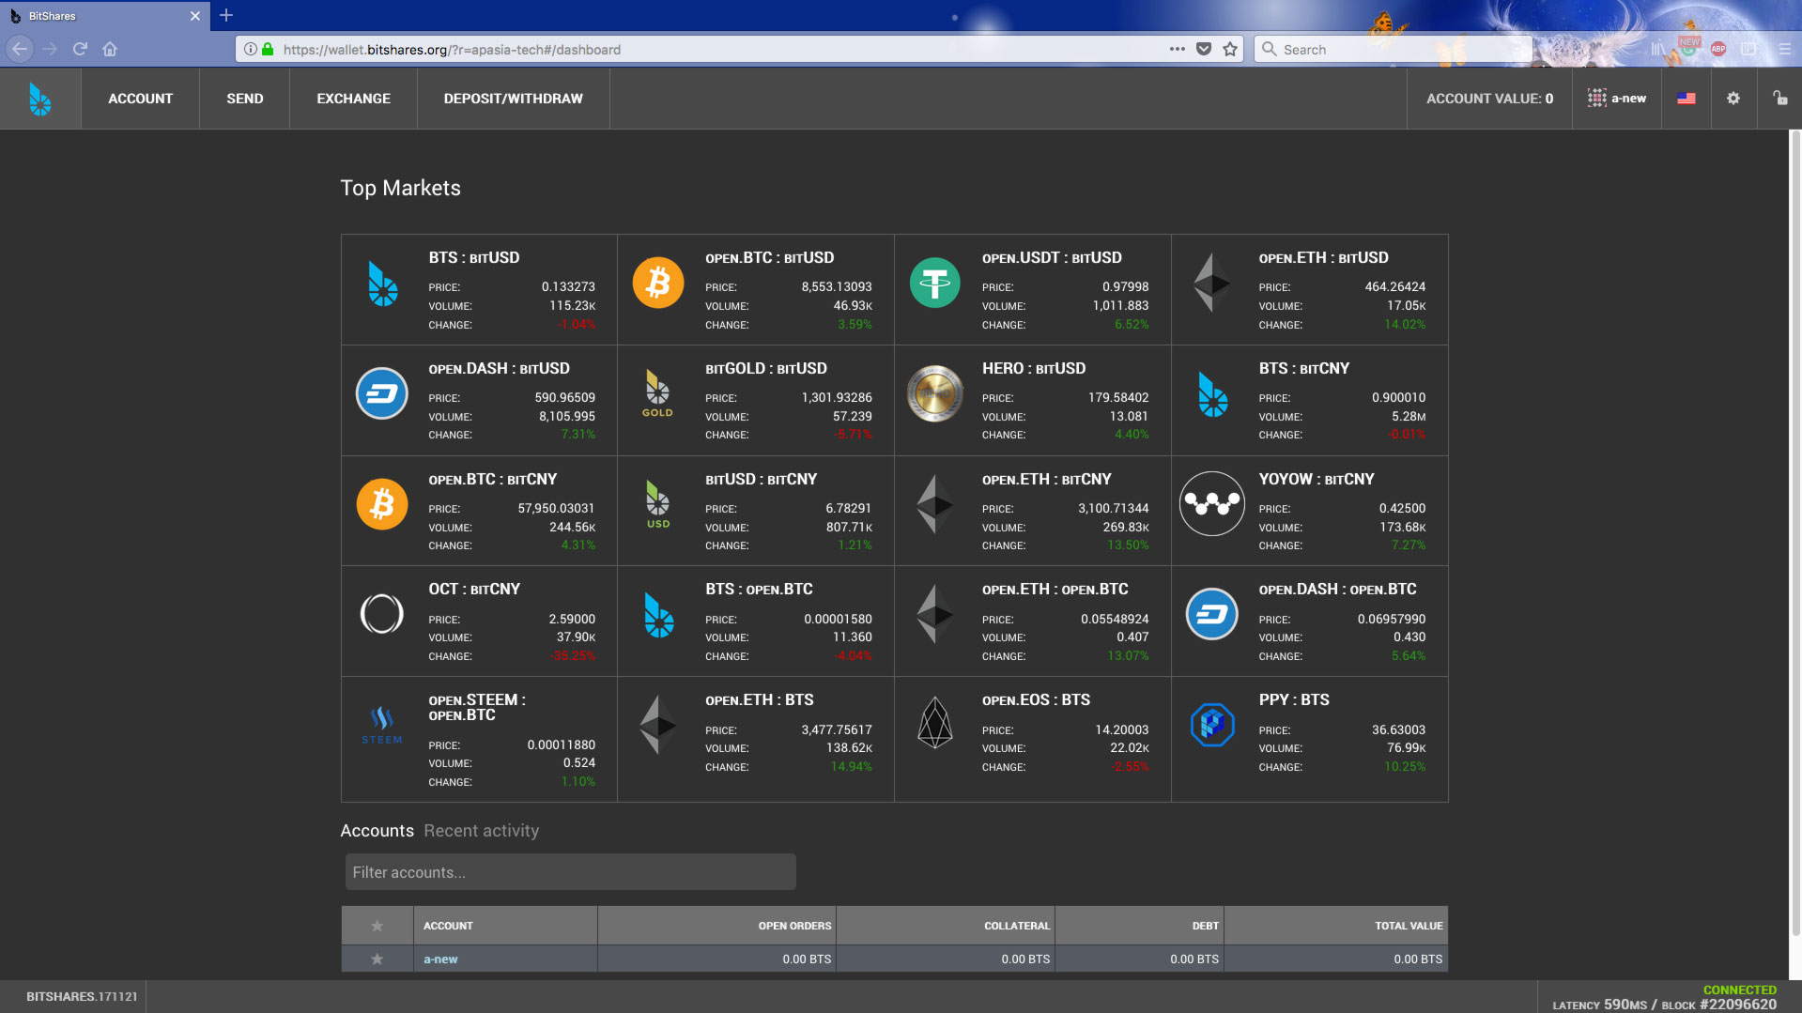1802x1013 pixels.
Task: Click the BTS : bitUSD market logo
Action: [x=382, y=284]
